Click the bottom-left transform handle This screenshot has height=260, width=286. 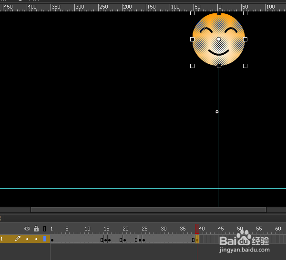coord(192,66)
